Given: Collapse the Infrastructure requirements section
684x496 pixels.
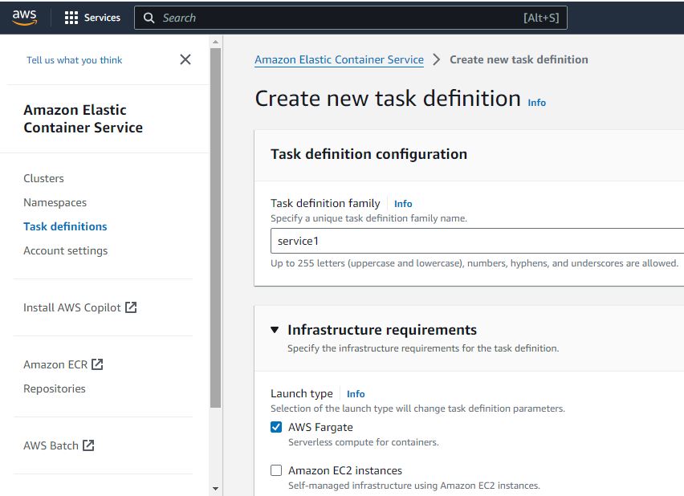Looking at the screenshot, I should coord(275,330).
